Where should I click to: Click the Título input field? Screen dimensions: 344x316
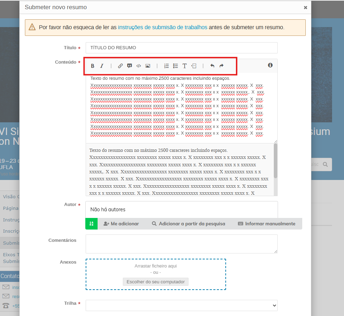[x=181, y=48]
